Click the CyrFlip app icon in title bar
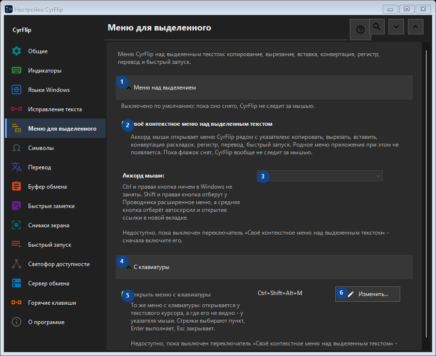Image resolution: width=436 pixels, height=356 pixels. (9, 9)
